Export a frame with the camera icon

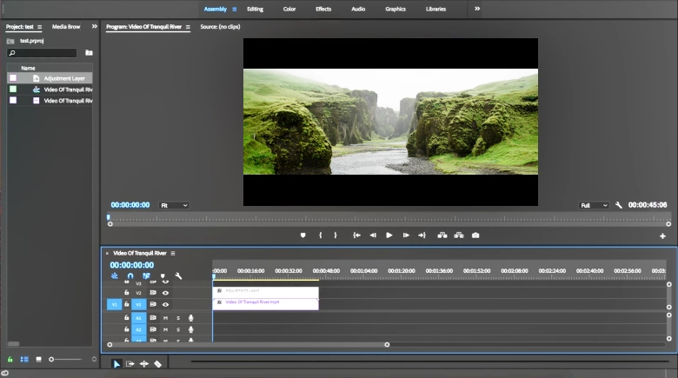pyautogui.click(x=475, y=235)
